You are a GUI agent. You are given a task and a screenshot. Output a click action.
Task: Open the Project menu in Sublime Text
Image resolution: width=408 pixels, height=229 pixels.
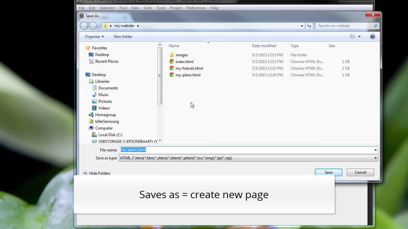[176, 8]
